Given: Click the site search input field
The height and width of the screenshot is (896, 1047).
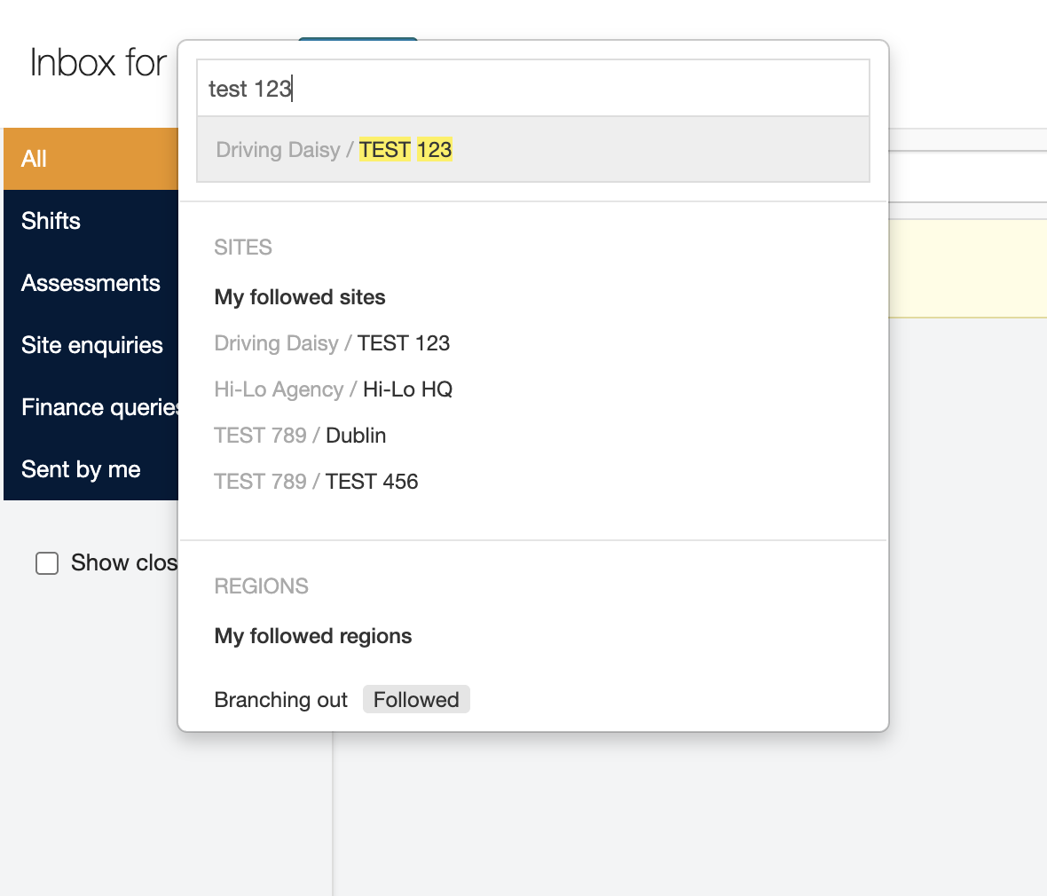Looking at the screenshot, I should tap(532, 89).
